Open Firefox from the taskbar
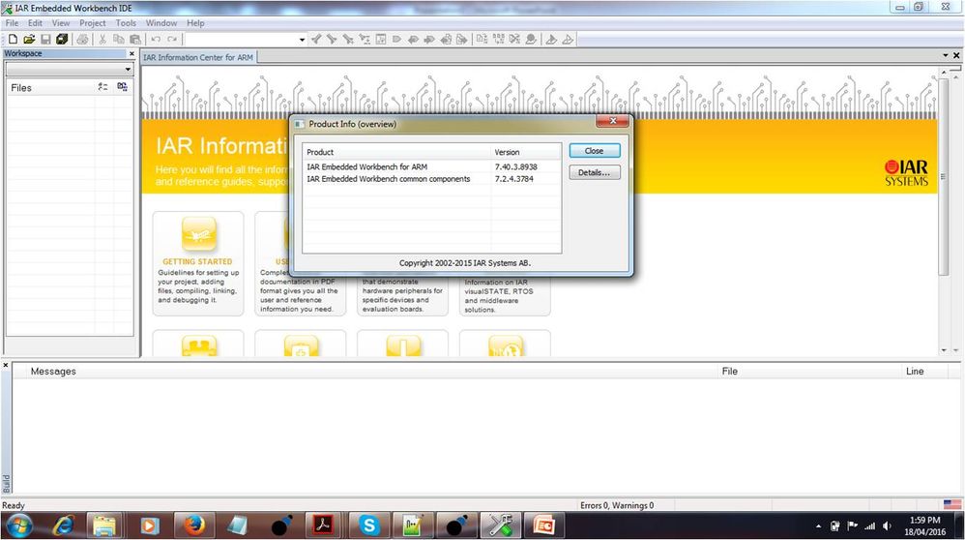This screenshot has width=965, height=540. coord(193,525)
